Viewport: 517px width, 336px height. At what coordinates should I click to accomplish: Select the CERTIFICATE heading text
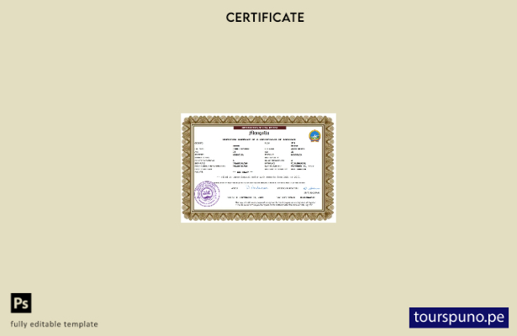coord(265,18)
